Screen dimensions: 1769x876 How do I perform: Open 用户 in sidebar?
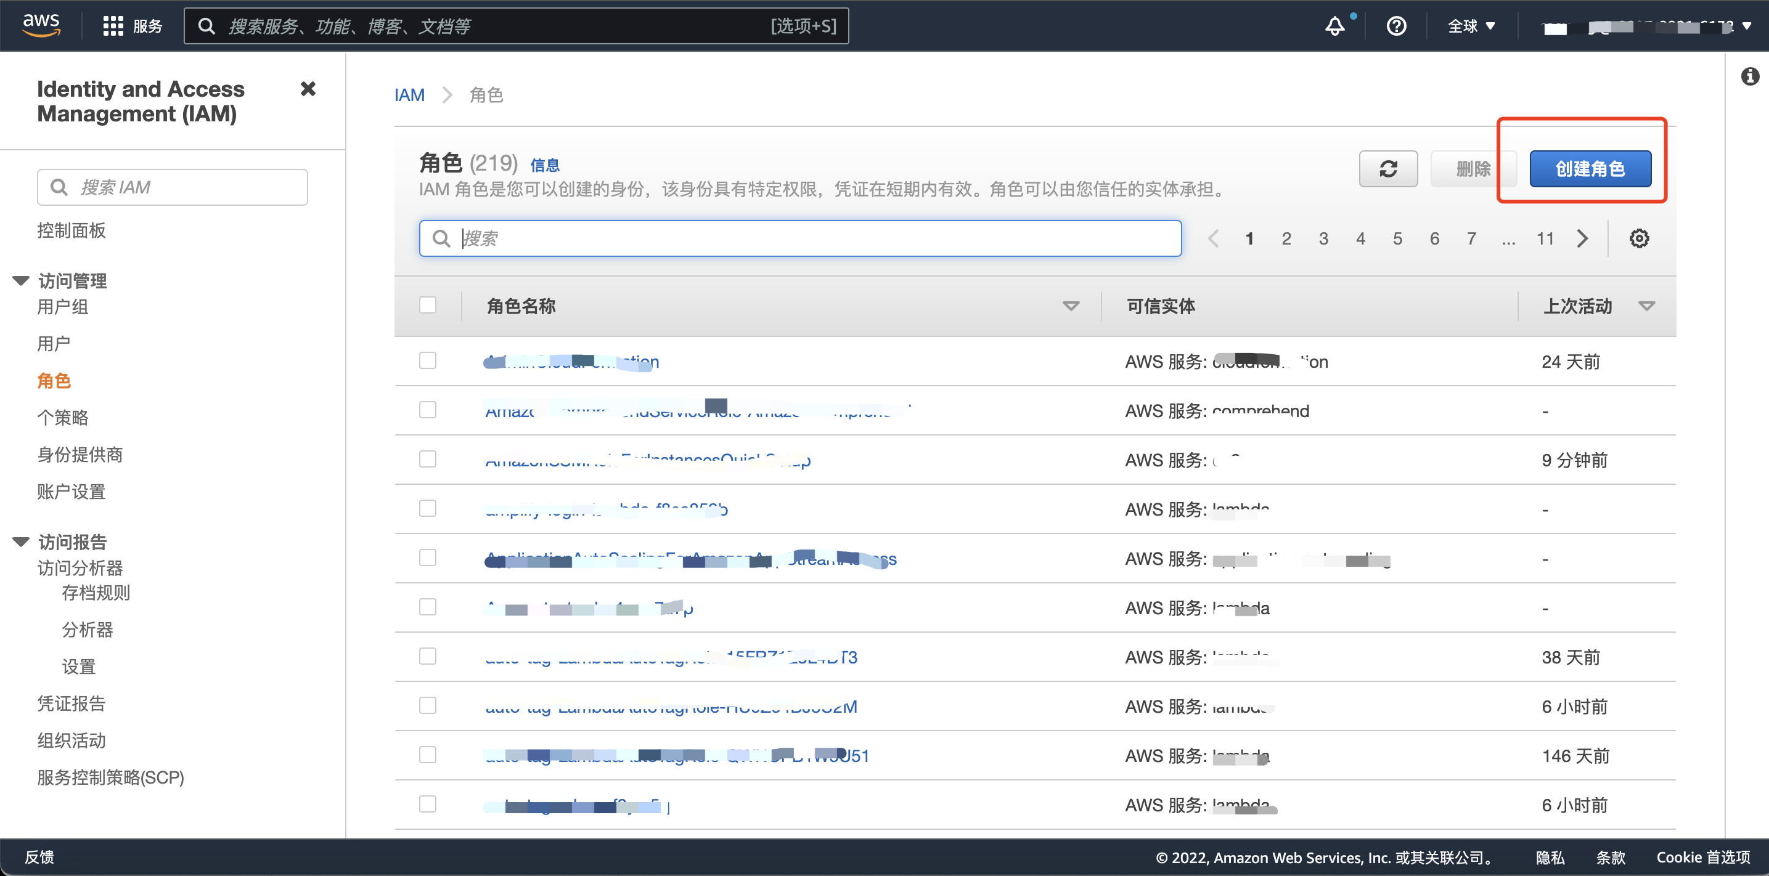click(x=54, y=344)
